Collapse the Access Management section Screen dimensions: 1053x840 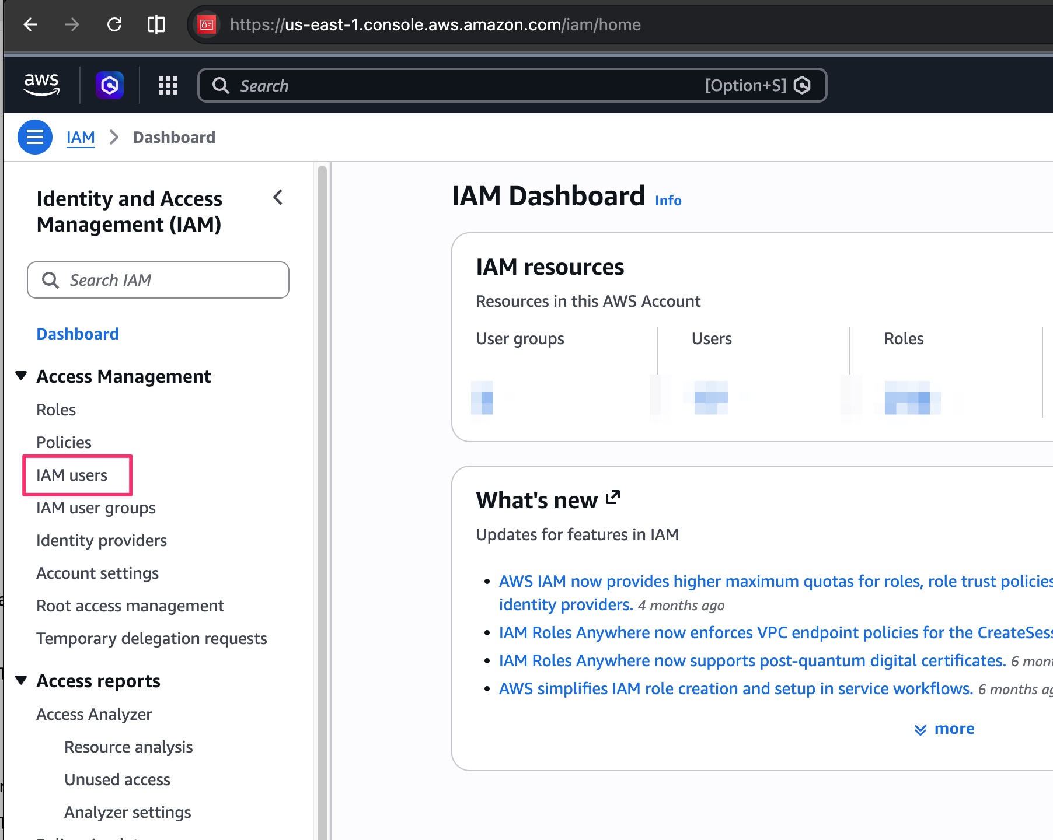click(x=21, y=376)
